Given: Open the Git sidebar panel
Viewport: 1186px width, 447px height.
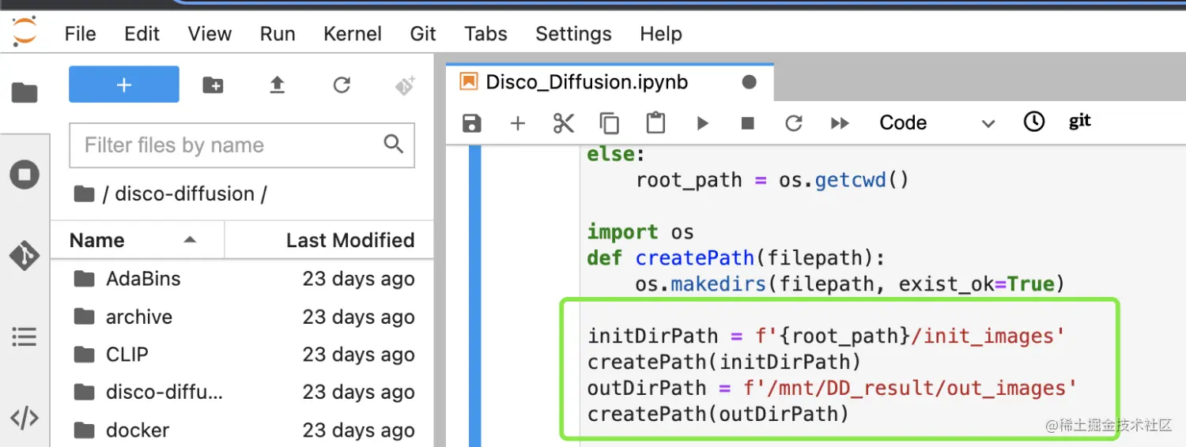Looking at the screenshot, I should 25,256.
